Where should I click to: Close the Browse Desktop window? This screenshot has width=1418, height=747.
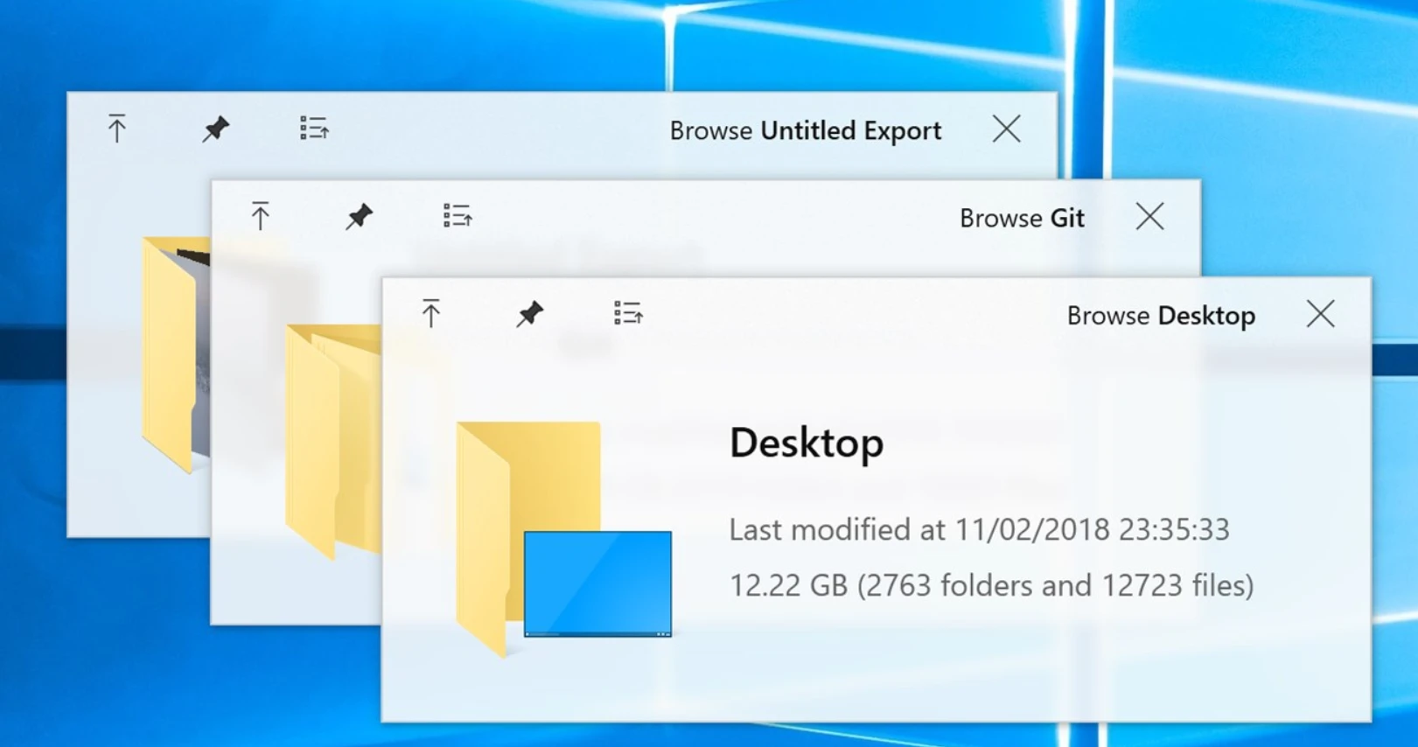click(1320, 314)
